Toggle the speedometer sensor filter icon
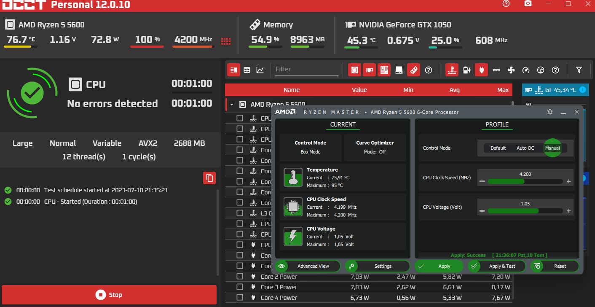 [x=526, y=70]
